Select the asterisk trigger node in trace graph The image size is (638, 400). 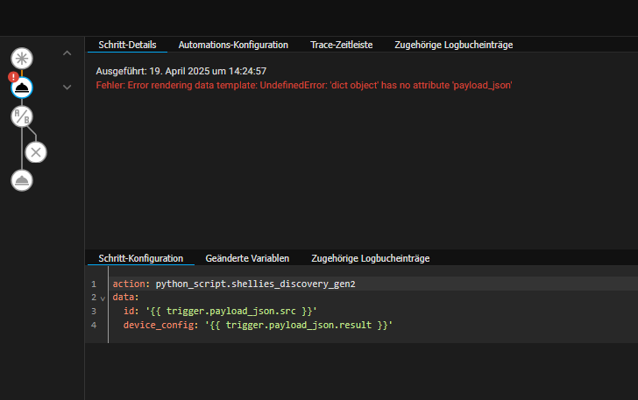(22, 59)
